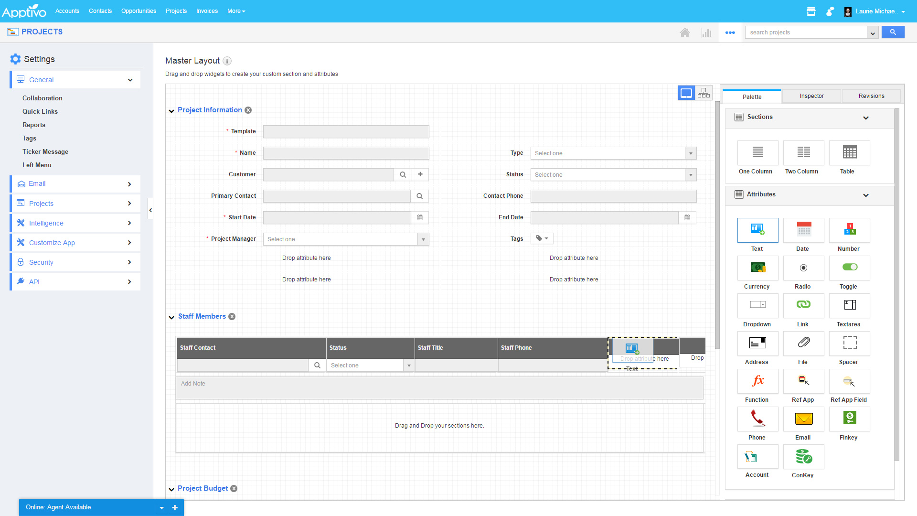Switch to hierarchy layout view
This screenshot has height=516, width=917.
704,93
